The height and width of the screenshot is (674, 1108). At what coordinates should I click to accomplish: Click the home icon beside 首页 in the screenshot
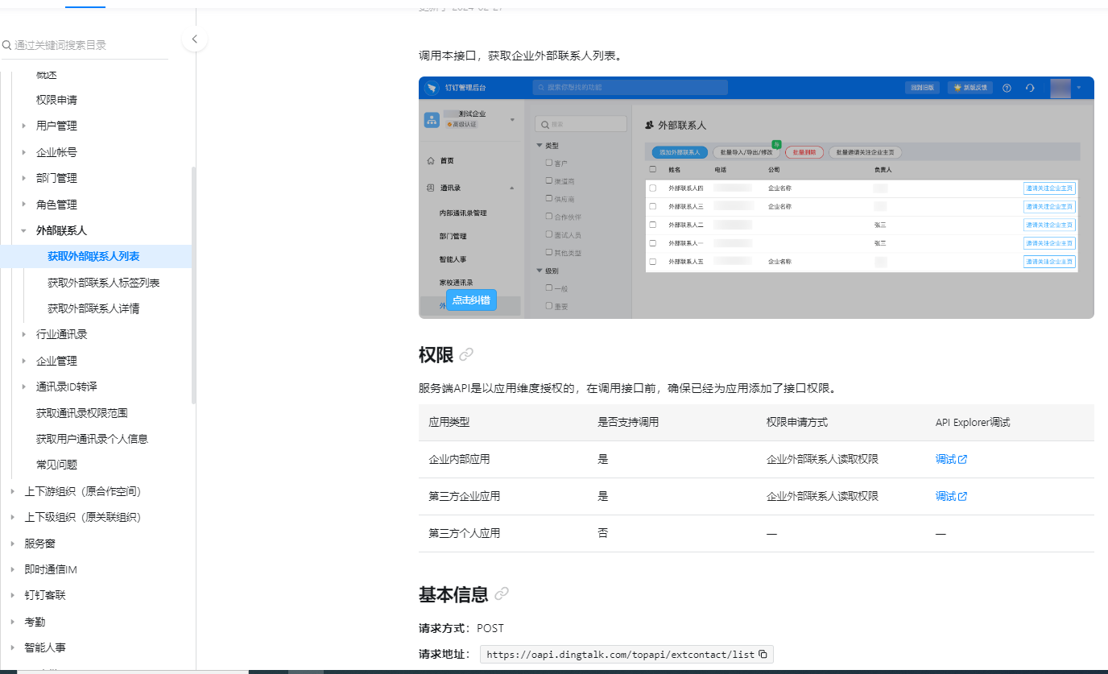coord(430,161)
